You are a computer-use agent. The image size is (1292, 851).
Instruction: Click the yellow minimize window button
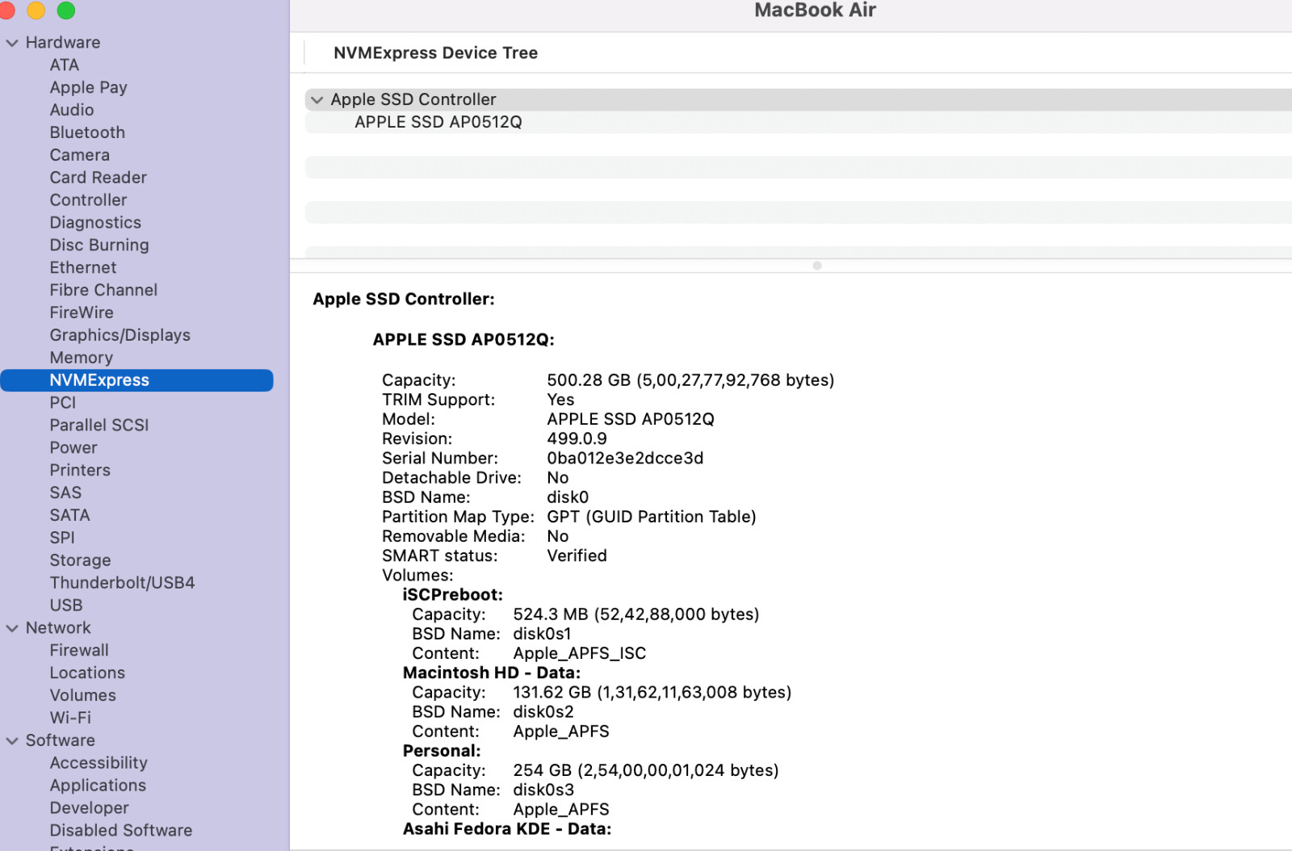[x=36, y=10]
